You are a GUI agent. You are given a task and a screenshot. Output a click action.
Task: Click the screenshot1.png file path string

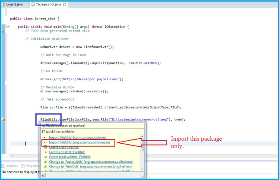coord(139,120)
